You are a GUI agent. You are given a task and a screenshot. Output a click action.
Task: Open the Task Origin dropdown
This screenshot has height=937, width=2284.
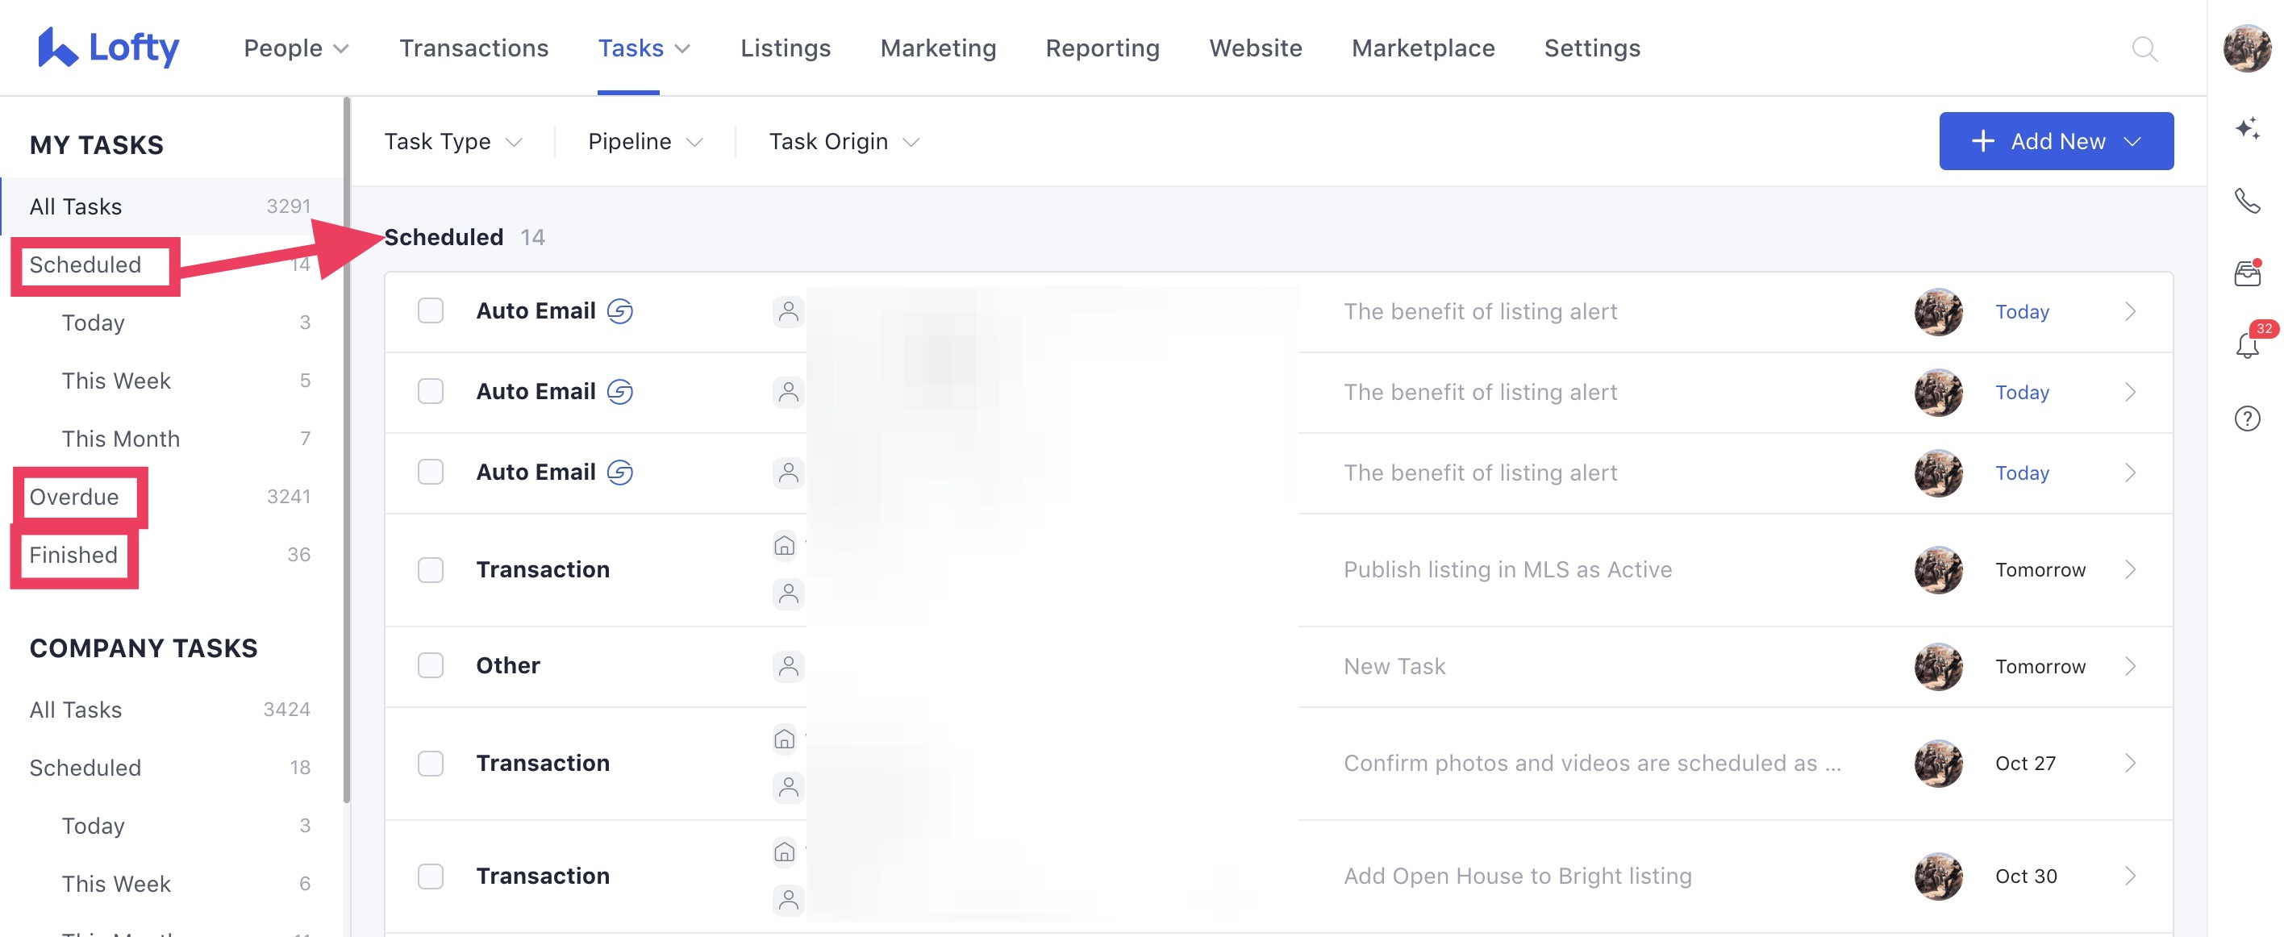click(842, 141)
